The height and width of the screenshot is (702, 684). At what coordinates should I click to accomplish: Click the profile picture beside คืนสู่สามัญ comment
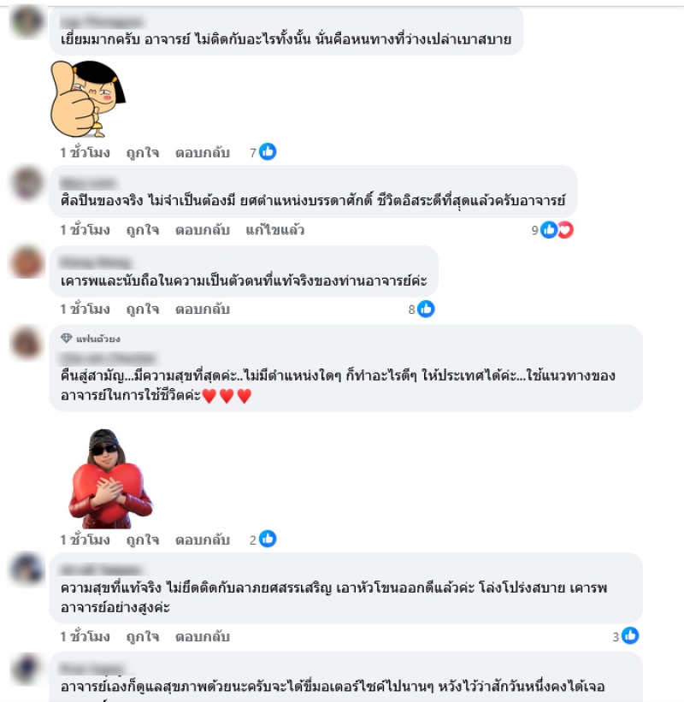[27, 343]
